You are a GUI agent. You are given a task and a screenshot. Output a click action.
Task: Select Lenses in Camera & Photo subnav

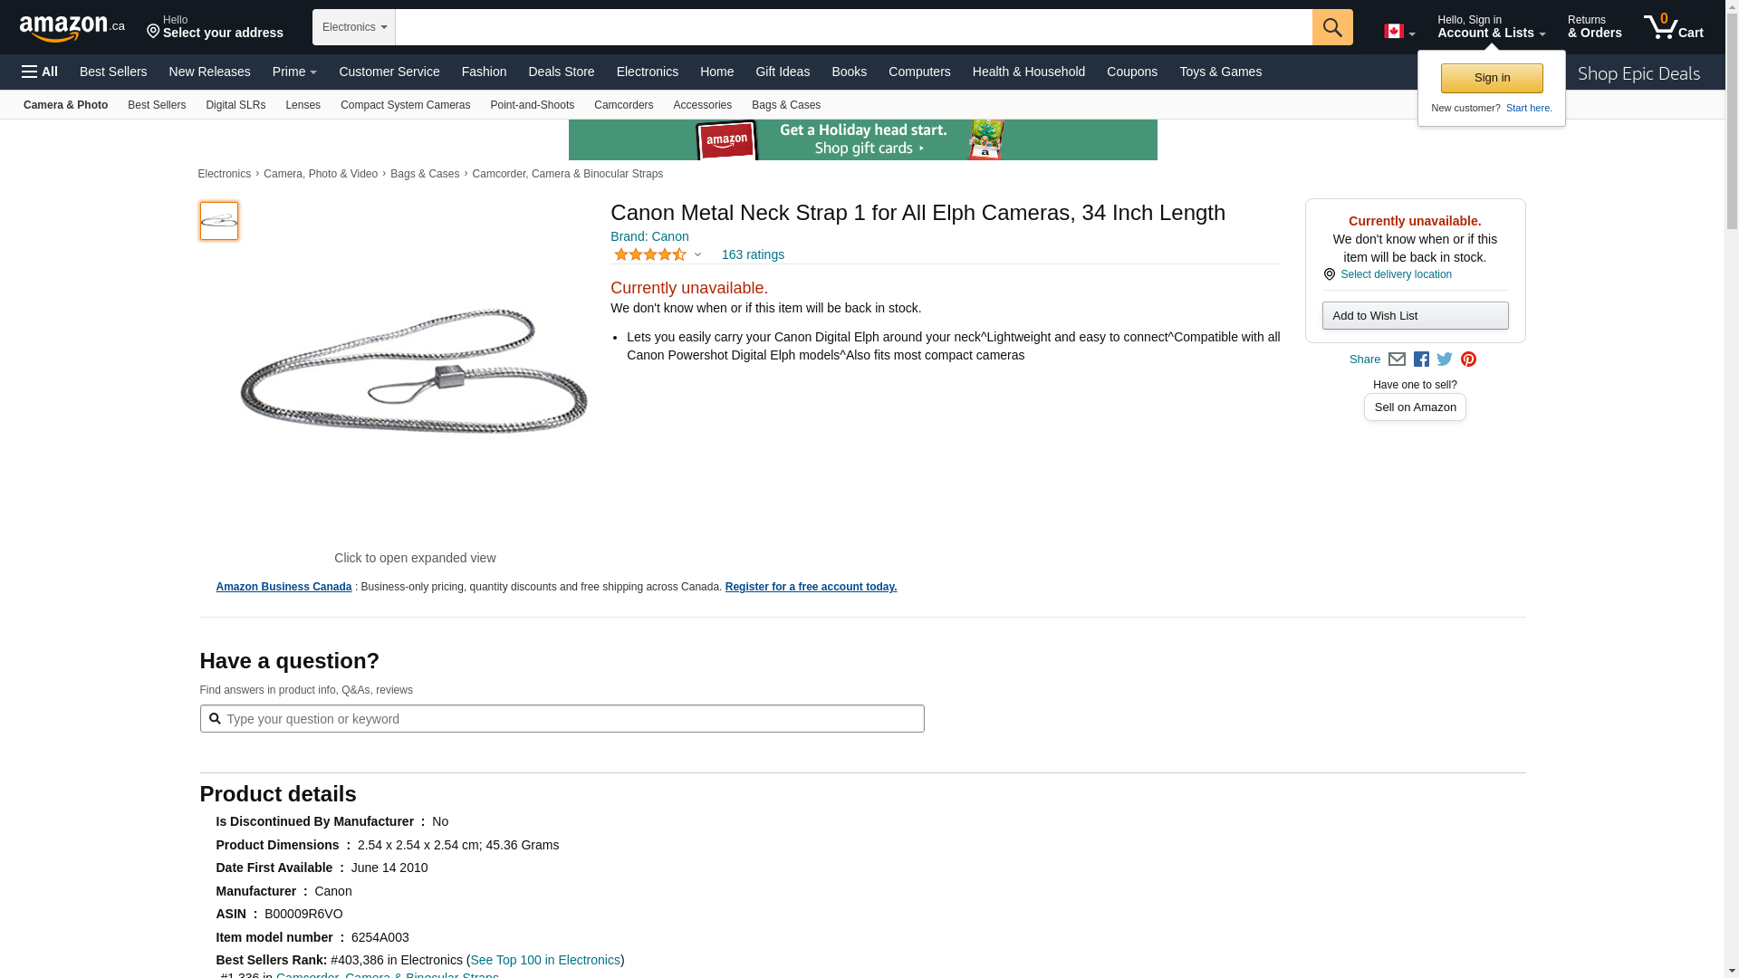click(x=303, y=105)
